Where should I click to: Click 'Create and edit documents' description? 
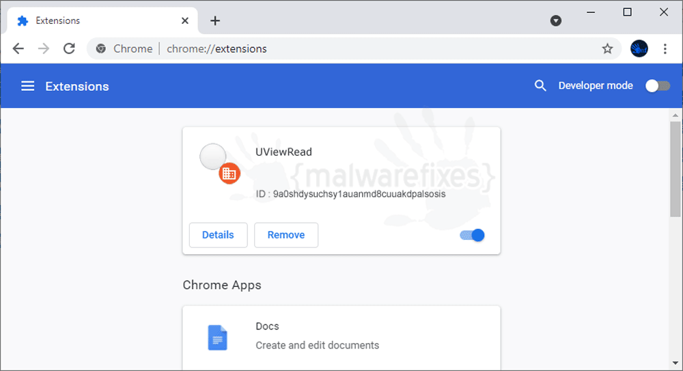(317, 345)
